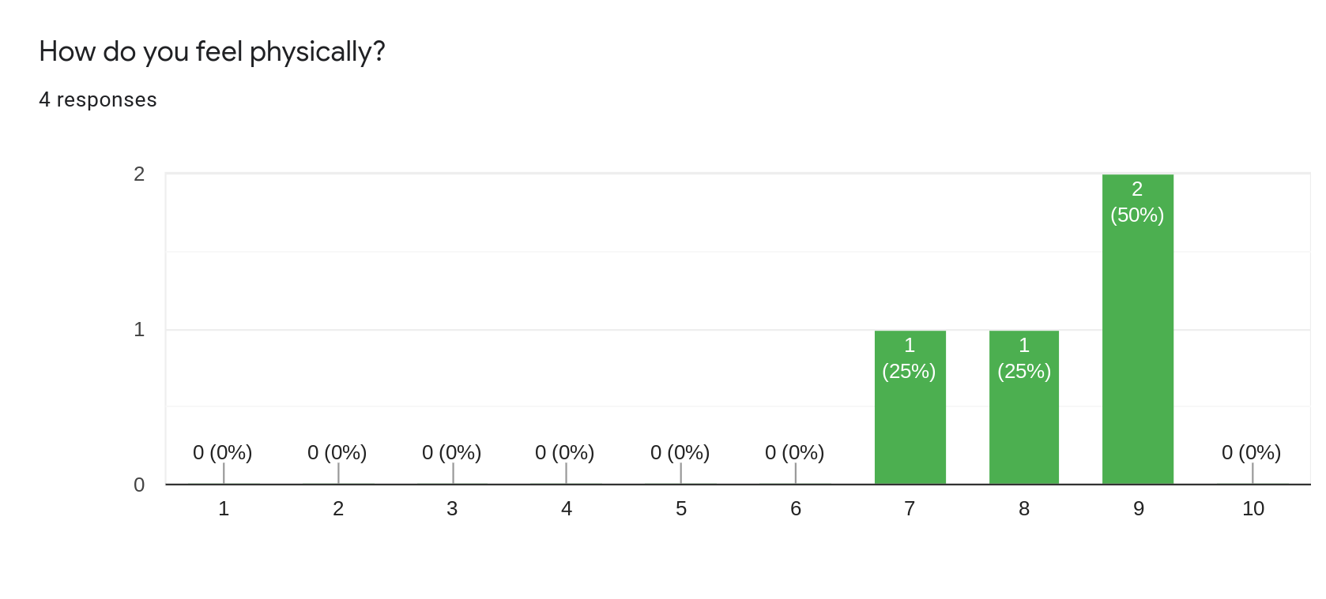This screenshot has width=1326, height=599.
Task: Click x-axis label 6
Action: [x=796, y=508]
